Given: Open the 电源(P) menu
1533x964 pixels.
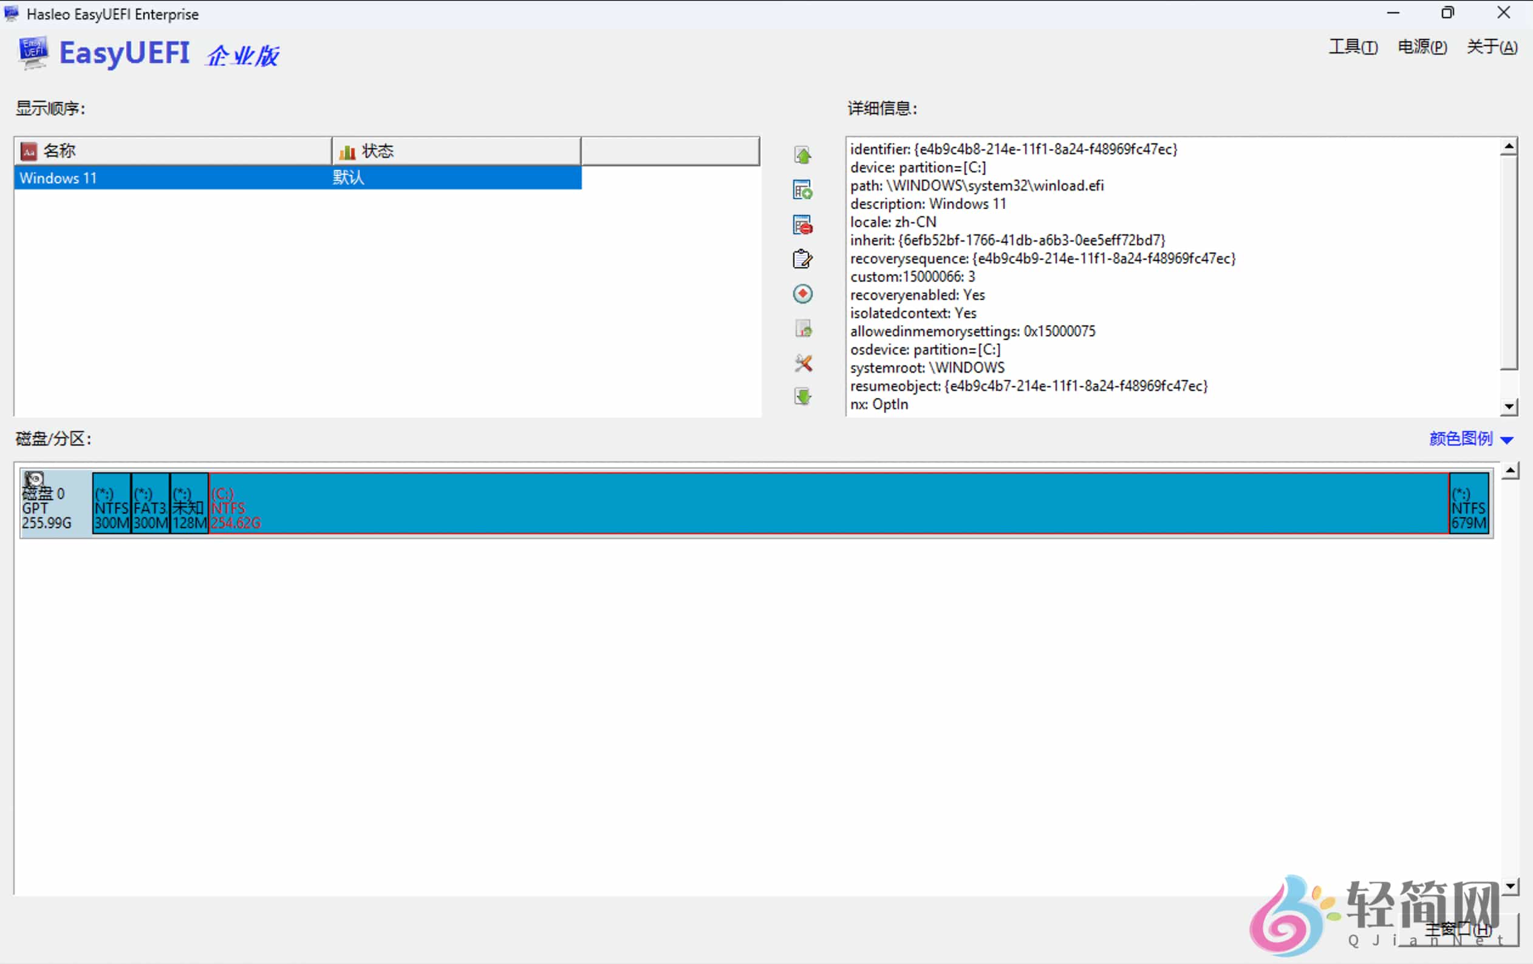Looking at the screenshot, I should point(1422,47).
